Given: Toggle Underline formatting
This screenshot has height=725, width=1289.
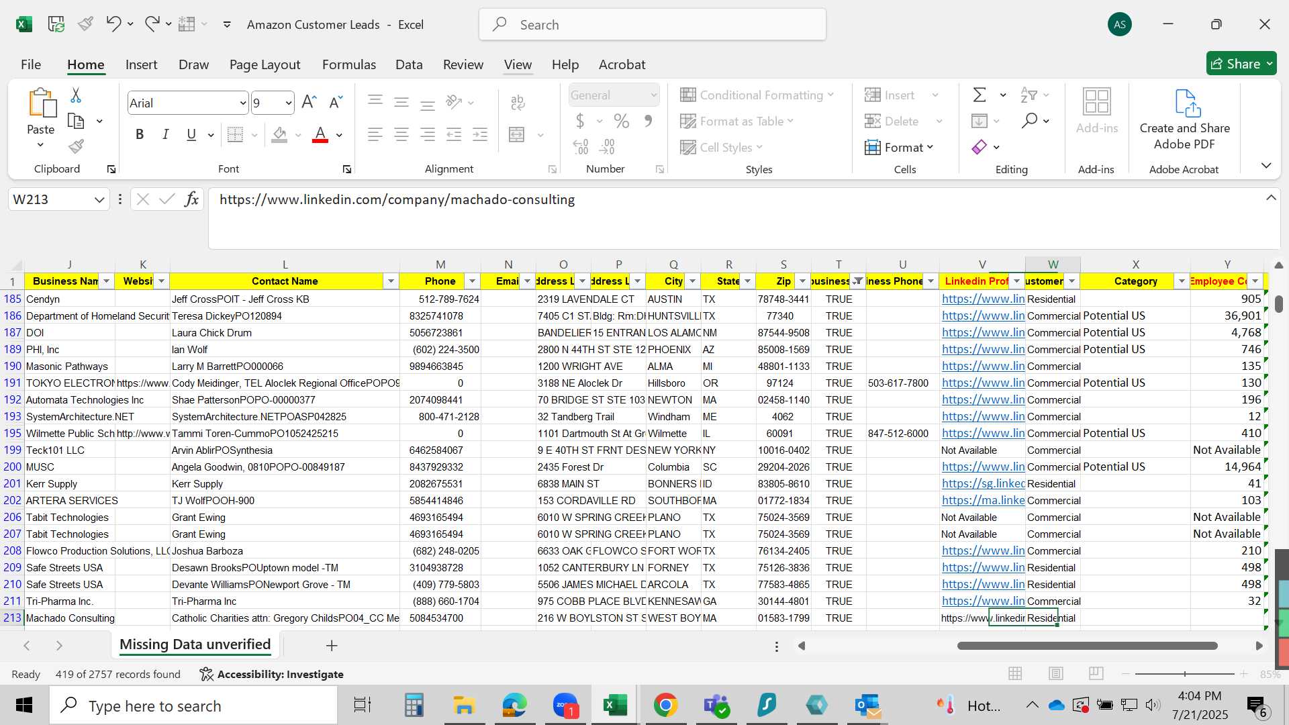Looking at the screenshot, I should point(191,134).
